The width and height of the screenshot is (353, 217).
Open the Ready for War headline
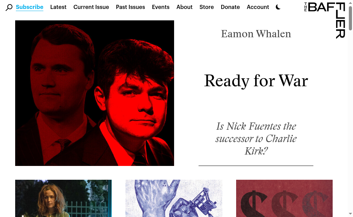(x=256, y=81)
